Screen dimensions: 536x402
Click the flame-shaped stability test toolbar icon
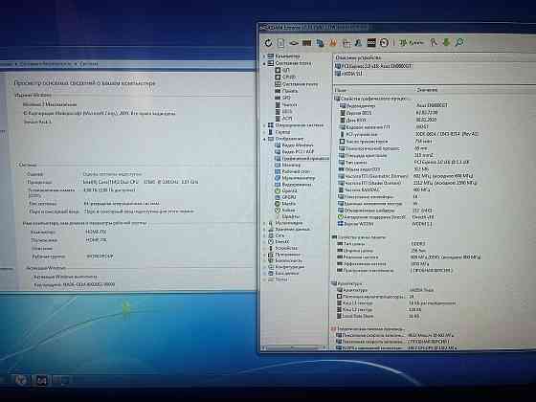pos(333,43)
